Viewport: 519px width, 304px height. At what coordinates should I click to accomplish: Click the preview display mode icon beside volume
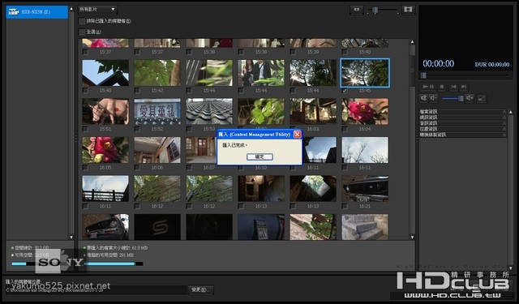[482, 98]
